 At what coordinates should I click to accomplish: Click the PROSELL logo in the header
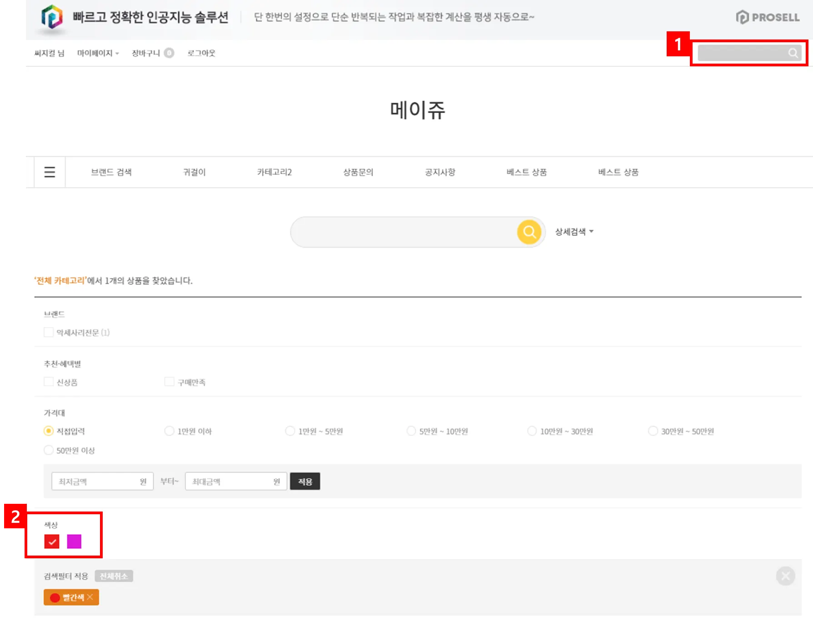(x=768, y=17)
